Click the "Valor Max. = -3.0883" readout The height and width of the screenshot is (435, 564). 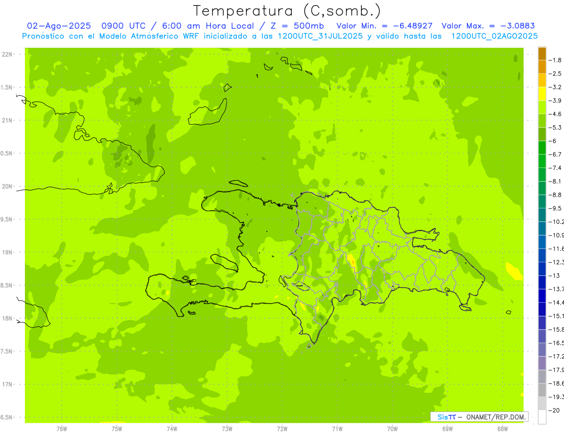pyautogui.click(x=488, y=26)
